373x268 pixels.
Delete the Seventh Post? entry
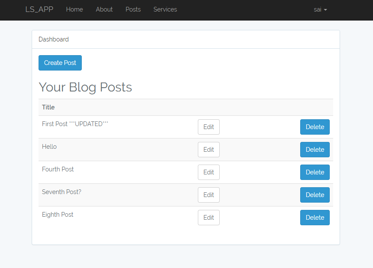315,195
